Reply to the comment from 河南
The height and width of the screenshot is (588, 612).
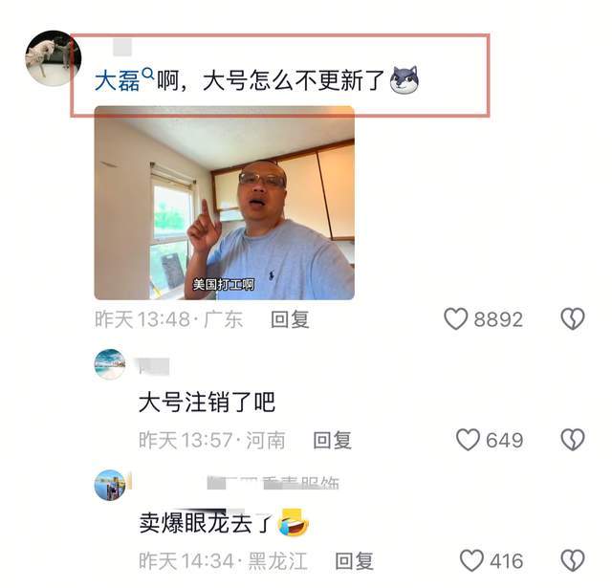click(x=333, y=440)
